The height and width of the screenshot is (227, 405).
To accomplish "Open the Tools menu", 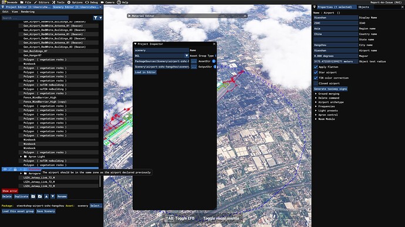I will (58, 2).
